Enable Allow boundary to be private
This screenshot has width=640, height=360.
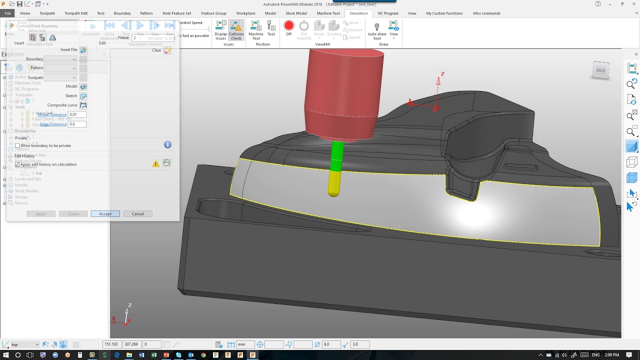click(17, 145)
